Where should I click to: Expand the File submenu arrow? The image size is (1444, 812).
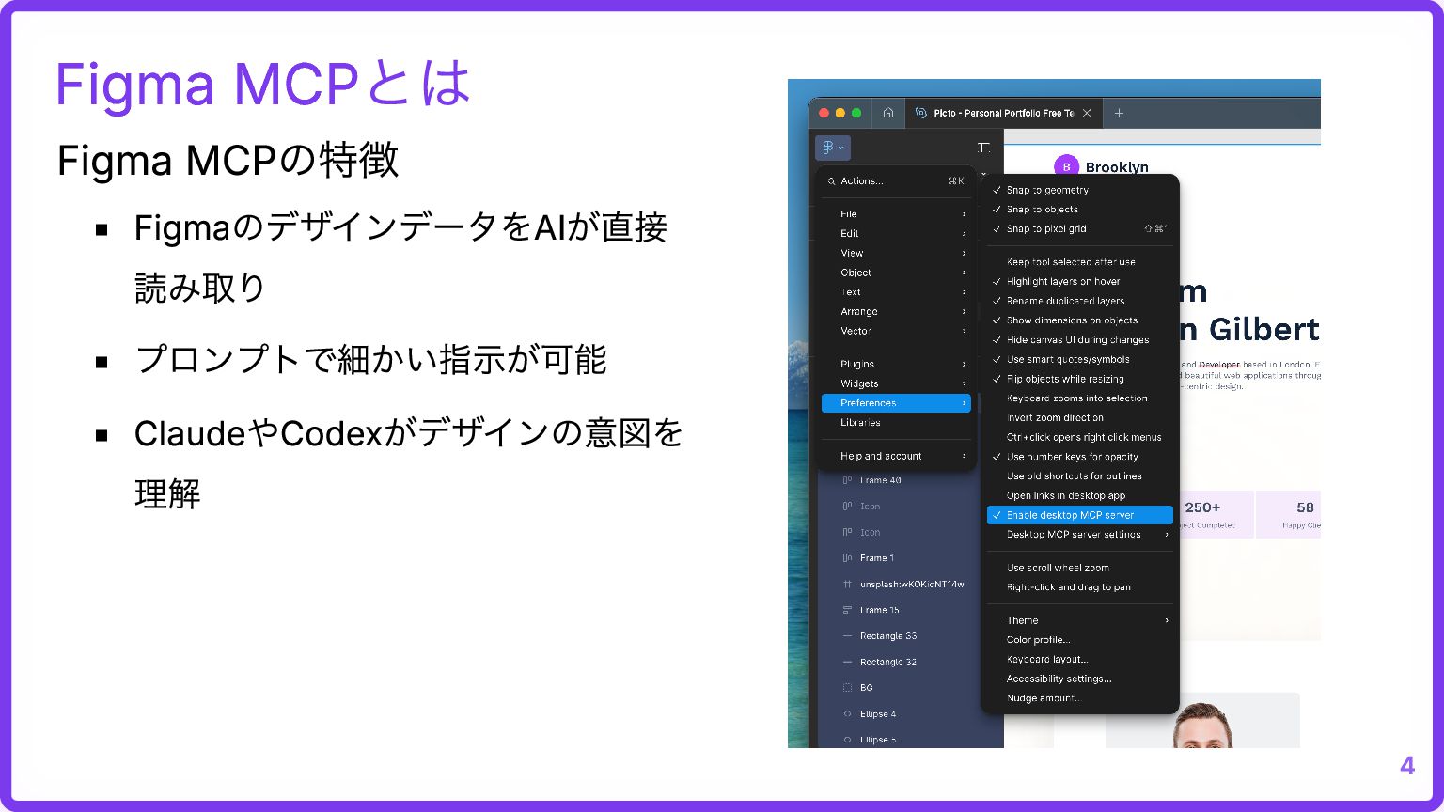coord(965,214)
